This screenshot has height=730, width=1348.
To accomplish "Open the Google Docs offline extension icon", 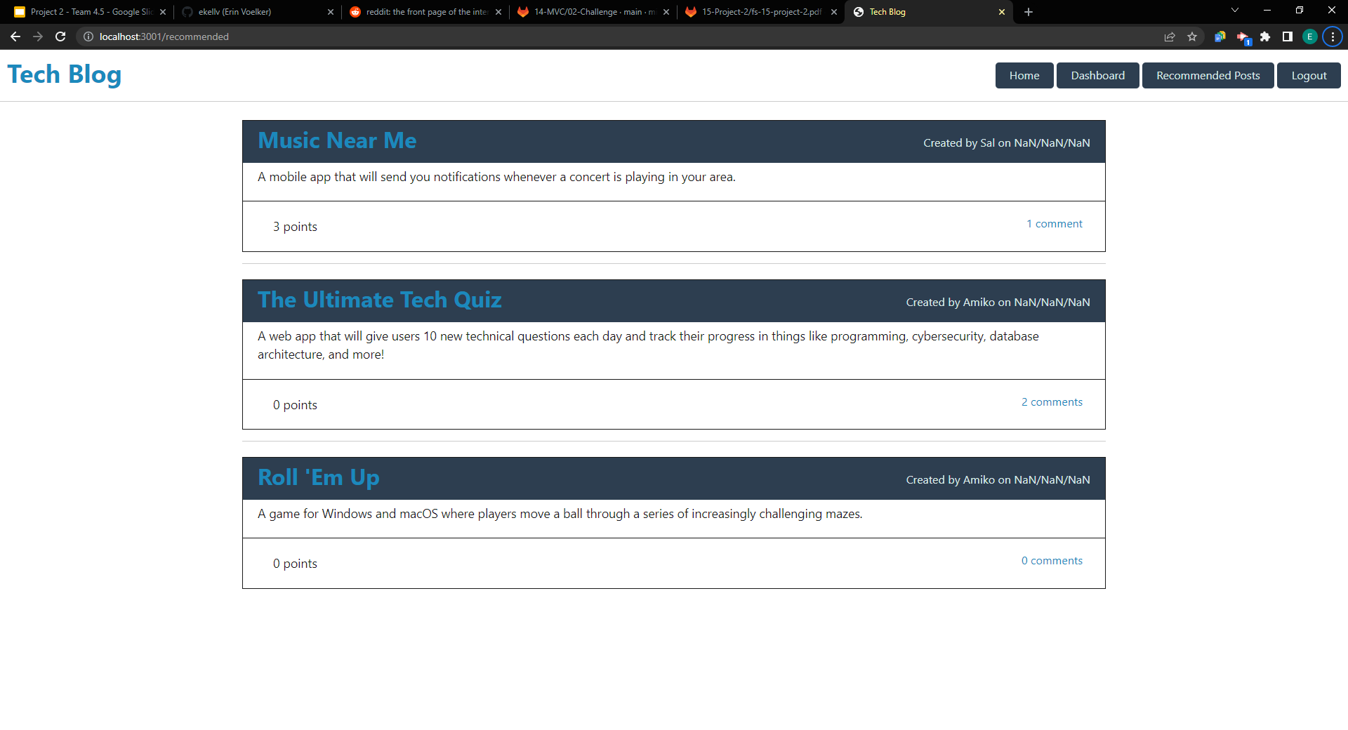I will [1220, 36].
